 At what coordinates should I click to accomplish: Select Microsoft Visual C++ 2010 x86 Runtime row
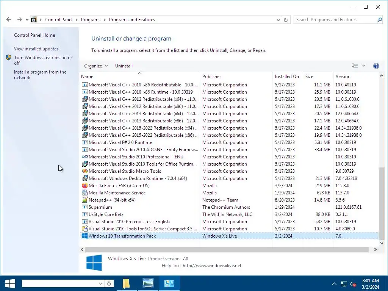tap(229, 92)
